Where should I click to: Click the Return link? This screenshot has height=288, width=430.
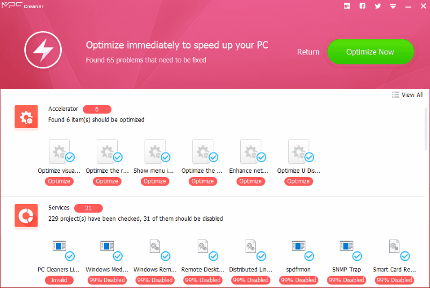[308, 52]
